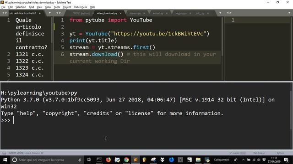
Task: Click middle pane tab scroll arrows
Action: (x=59, y=13)
